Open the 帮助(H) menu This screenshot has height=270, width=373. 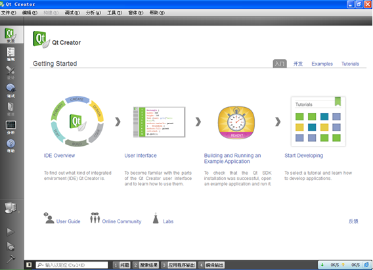[157, 12]
